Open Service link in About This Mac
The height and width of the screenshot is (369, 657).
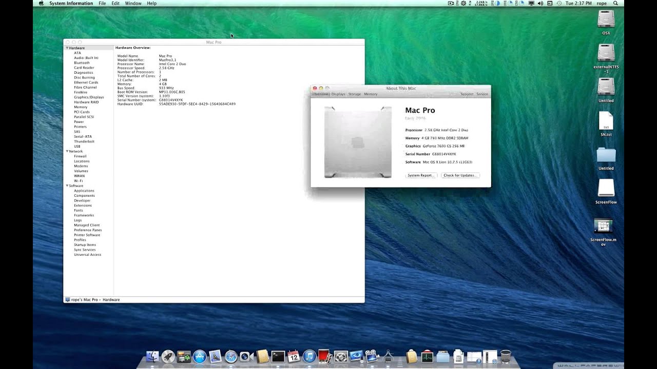point(482,94)
